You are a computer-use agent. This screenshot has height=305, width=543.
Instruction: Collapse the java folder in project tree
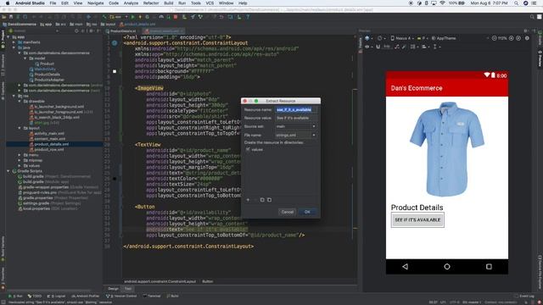pos(14,47)
